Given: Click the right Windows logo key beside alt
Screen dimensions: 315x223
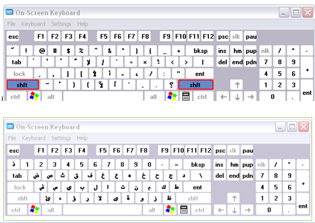Looking at the screenshot, I should [171, 96].
